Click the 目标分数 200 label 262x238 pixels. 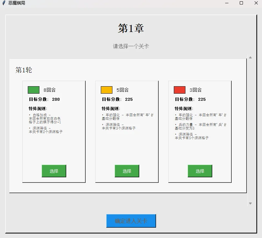pos(44,99)
